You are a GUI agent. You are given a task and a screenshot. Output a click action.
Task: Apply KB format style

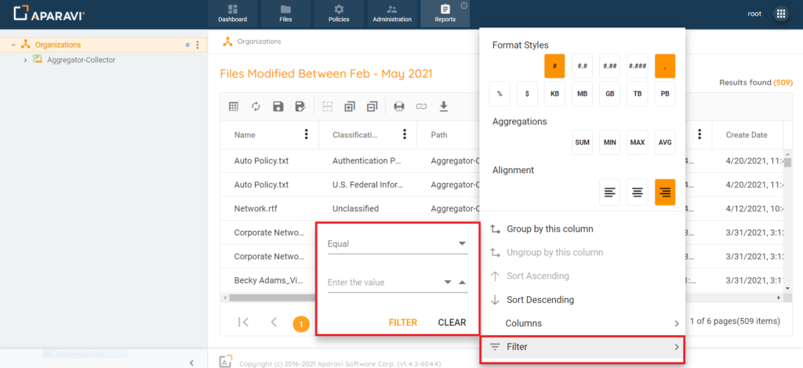coord(554,94)
